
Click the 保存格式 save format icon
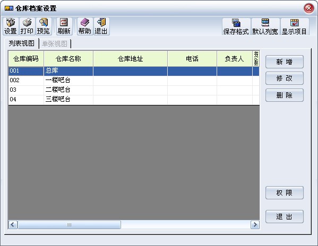236,27
